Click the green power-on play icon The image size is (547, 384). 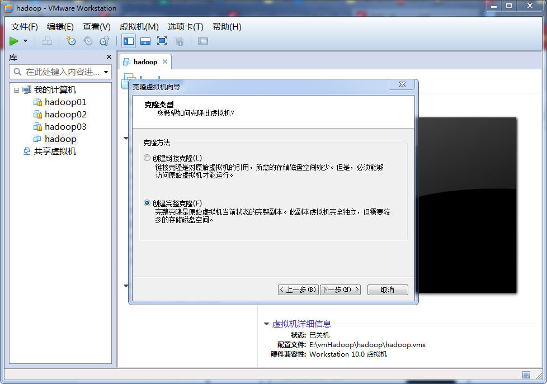click(x=13, y=41)
